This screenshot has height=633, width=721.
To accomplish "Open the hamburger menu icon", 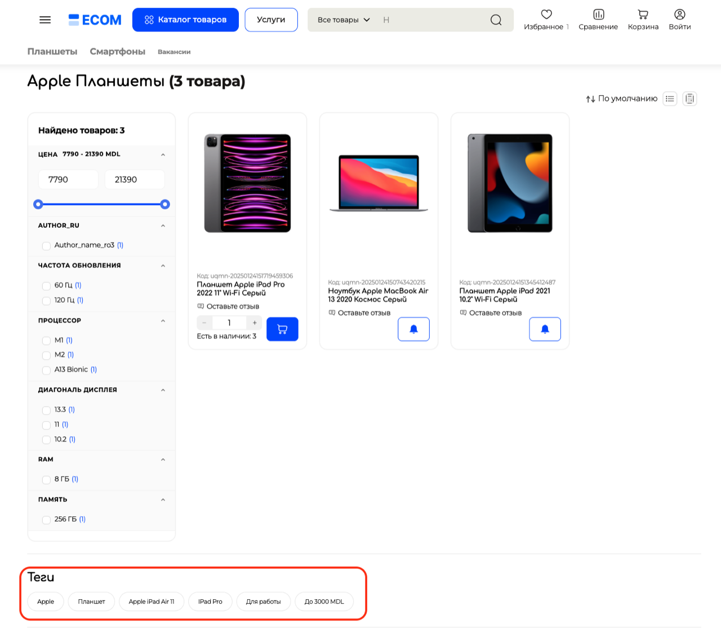I will pos(45,20).
